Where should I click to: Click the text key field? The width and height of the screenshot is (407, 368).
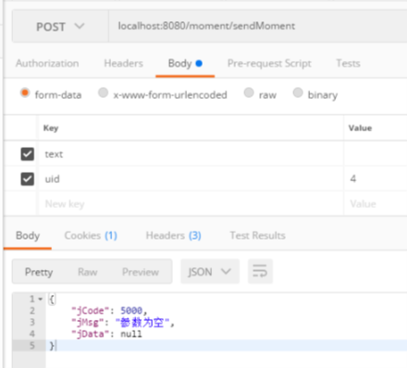(x=191, y=153)
